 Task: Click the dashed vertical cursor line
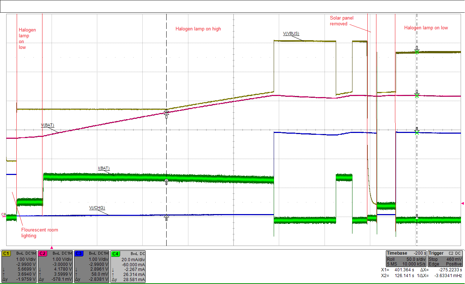(x=166, y=72)
